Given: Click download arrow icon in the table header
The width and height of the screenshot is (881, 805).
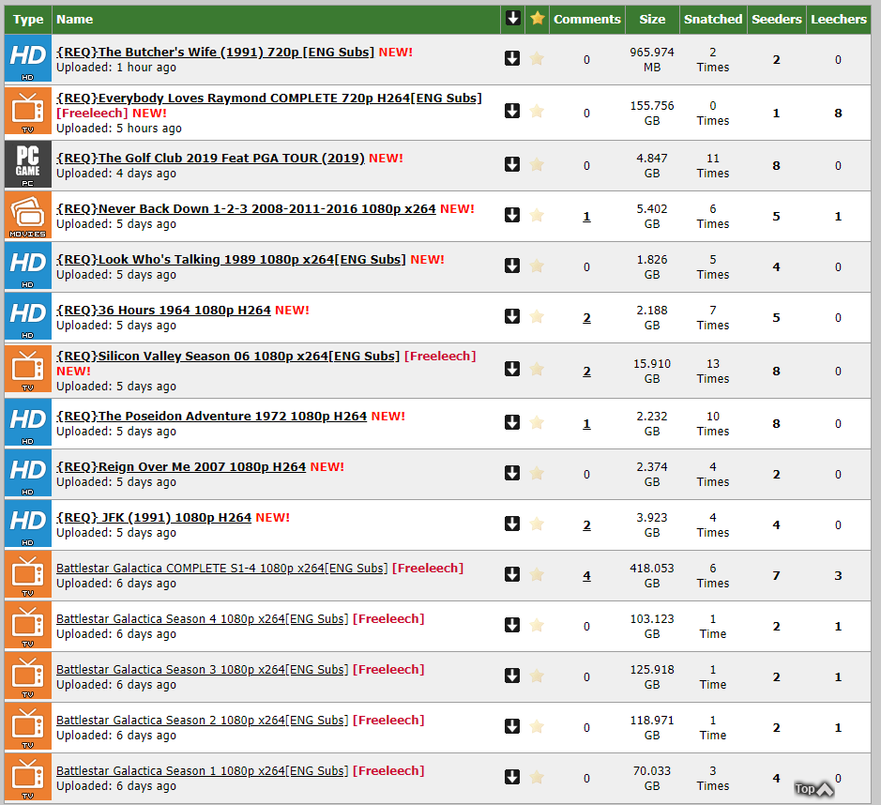Looking at the screenshot, I should 512,19.
